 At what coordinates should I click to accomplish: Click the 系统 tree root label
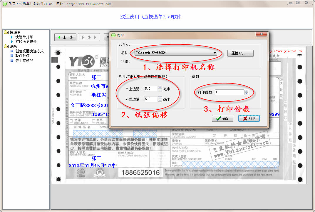[14, 46]
